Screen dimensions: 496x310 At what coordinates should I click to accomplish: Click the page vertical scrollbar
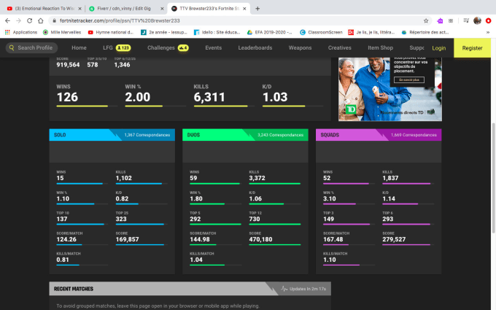pyautogui.click(x=494, y=177)
